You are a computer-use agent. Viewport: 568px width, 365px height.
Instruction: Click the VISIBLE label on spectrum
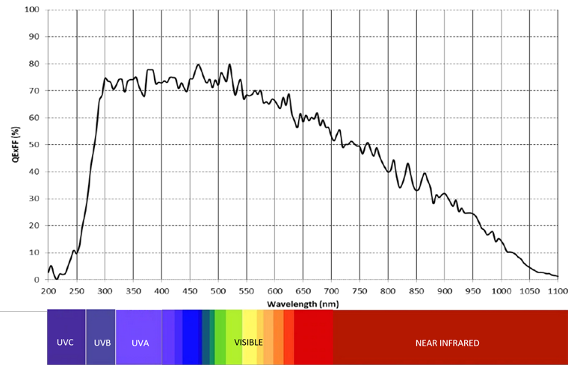point(248,343)
